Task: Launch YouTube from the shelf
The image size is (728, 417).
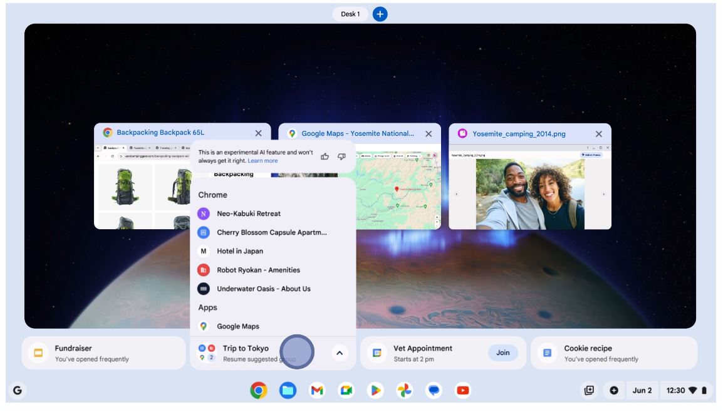Action: (x=463, y=391)
